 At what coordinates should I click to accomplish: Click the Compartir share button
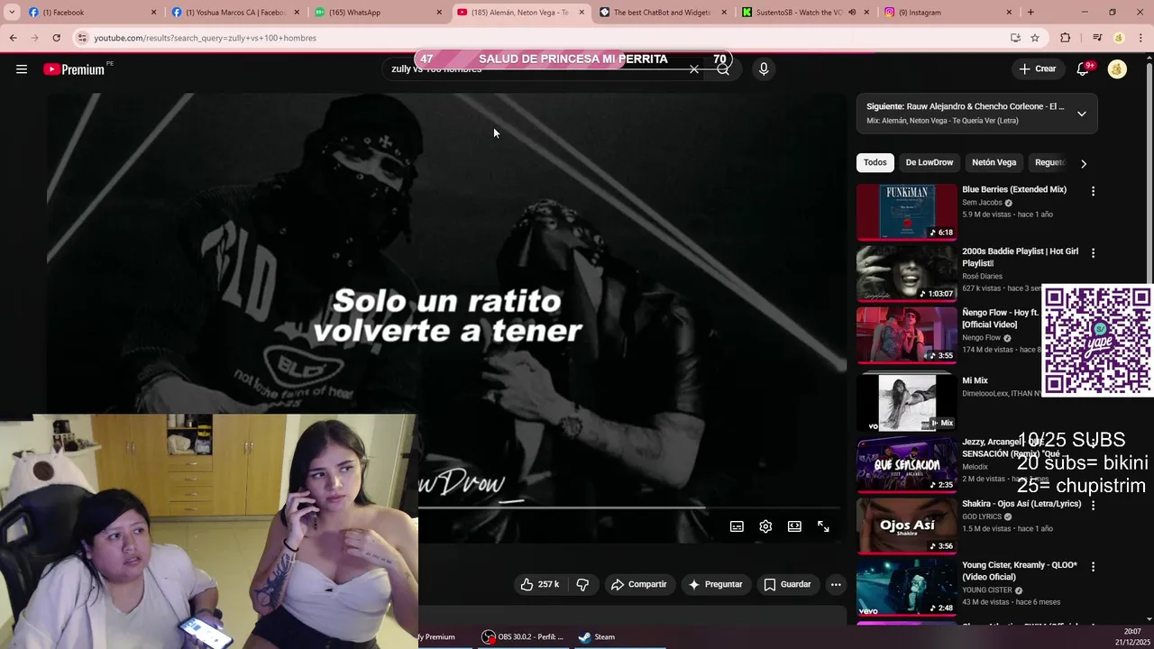pyautogui.click(x=638, y=584)
